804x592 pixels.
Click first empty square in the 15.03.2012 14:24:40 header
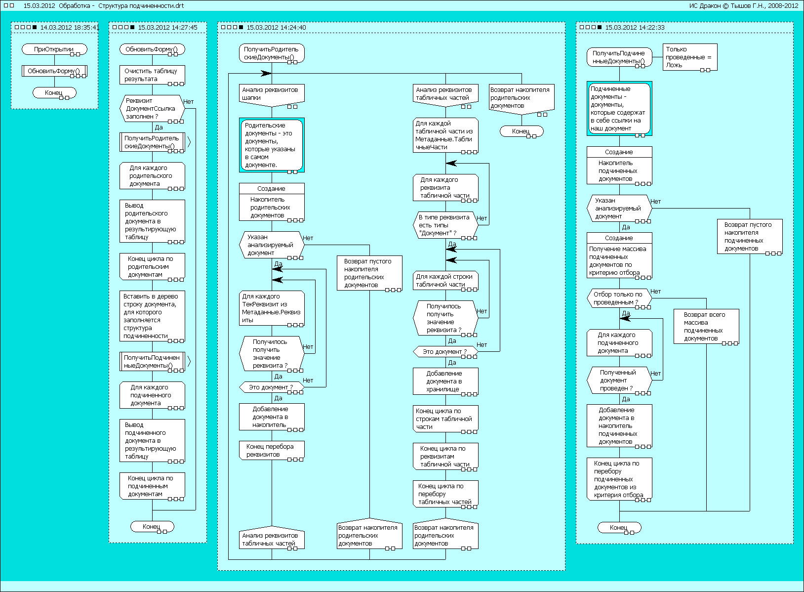[222, 28]
